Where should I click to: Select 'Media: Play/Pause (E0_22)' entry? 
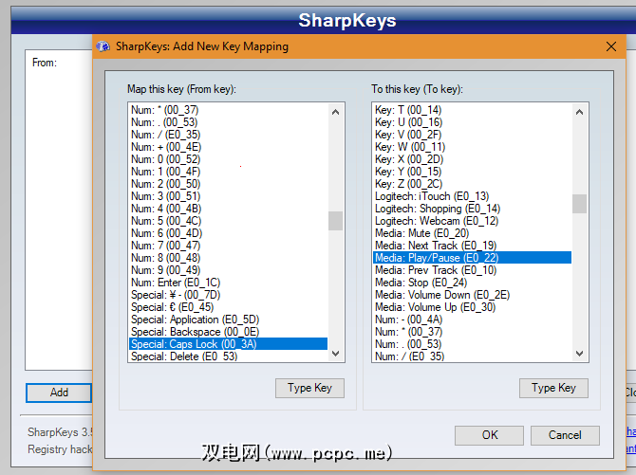[472, 258]
